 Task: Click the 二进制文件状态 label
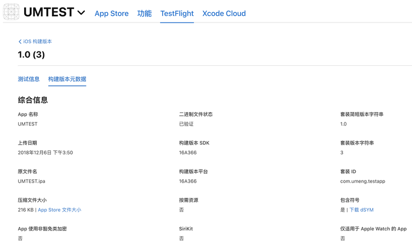click(x=196, y=115)
